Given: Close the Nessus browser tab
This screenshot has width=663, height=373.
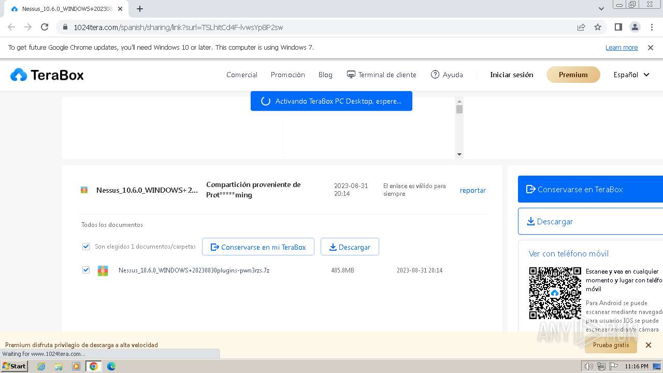Looking at the screenshot, I should 121,9.
